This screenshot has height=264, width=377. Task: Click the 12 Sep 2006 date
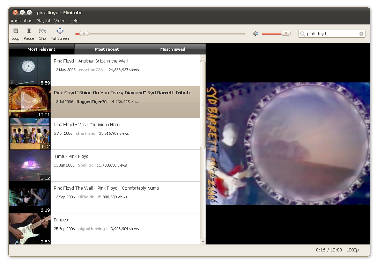click(64, 197)
